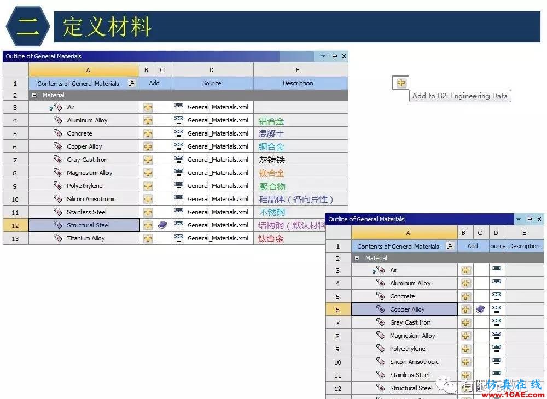The width and height of the screenshot is (547, 399).
Task: Add Magnesium Alloy in left panel
Action: point(148,173)
